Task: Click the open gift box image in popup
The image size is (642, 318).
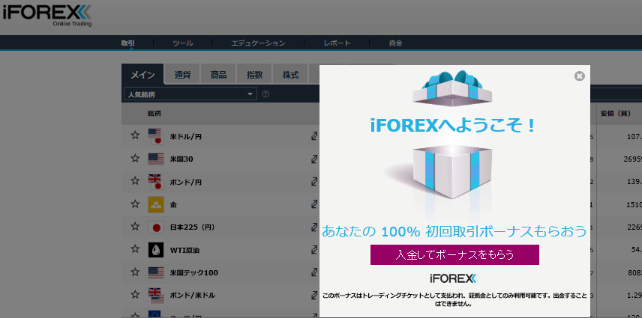Action: [452, 171]
